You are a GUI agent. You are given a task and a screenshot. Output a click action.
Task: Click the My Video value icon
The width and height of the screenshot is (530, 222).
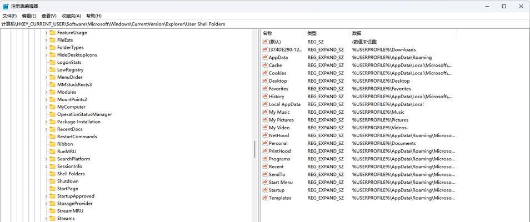[265, 128]
